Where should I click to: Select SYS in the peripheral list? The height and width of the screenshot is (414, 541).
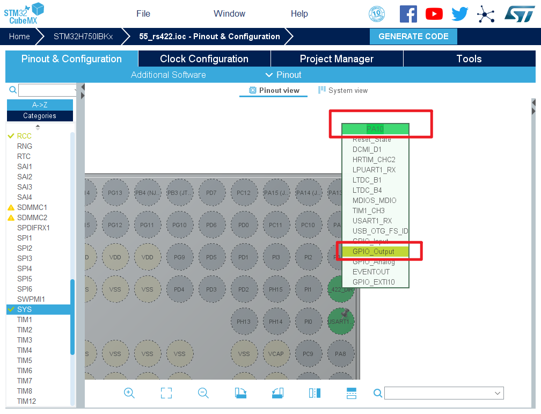pyautogui.click(x=24, y=309)
